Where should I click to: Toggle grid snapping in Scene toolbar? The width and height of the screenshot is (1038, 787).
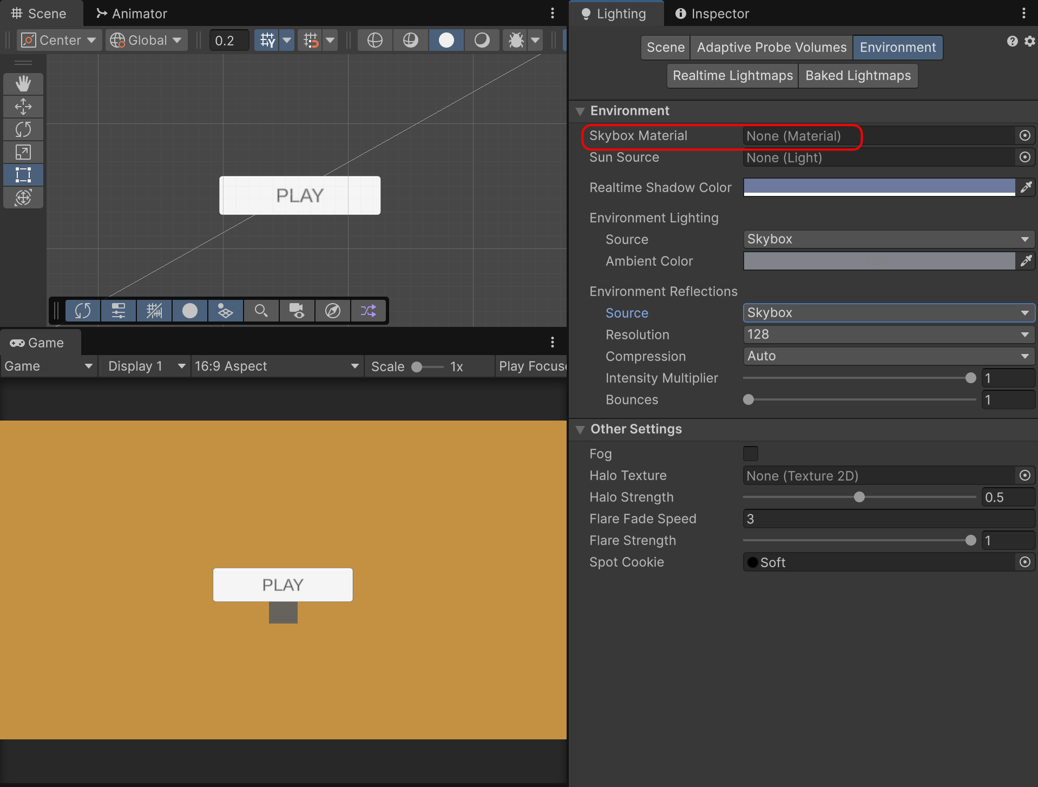(x=311, y=40)
